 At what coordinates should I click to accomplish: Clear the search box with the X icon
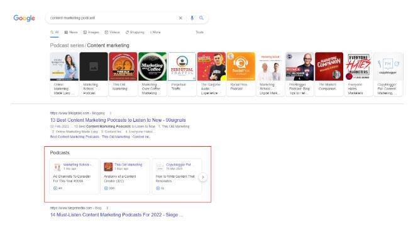[180, 18]
